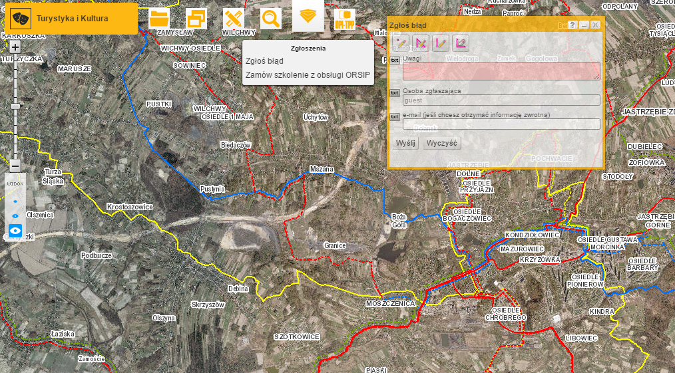
Task: Click the Pustynia map label
Action: point(212,189)
